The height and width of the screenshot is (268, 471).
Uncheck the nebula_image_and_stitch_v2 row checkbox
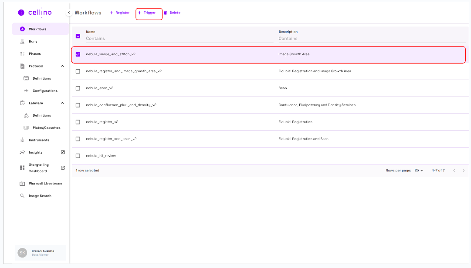[78, 54]
